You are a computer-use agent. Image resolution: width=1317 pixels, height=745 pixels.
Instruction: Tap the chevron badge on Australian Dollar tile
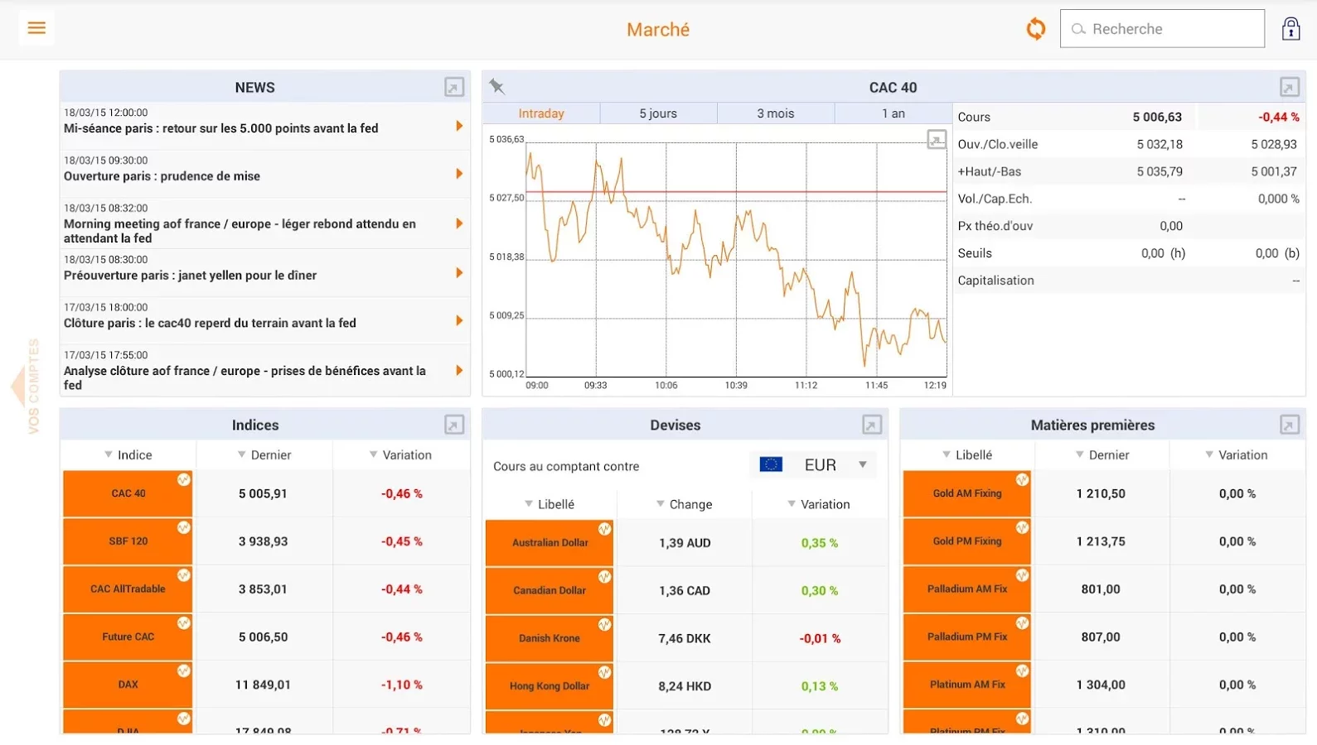coord(604,529)
